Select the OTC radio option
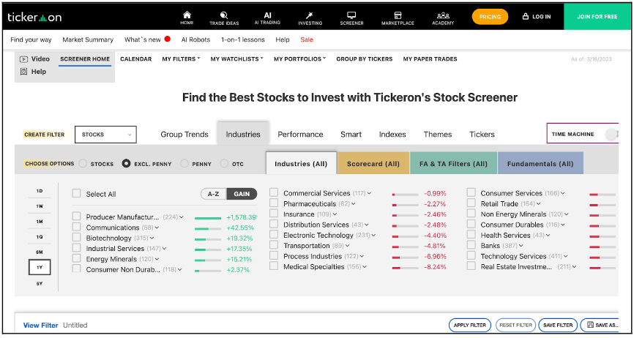The width and height of the screenshot is (634, 338). click(224, 164)
